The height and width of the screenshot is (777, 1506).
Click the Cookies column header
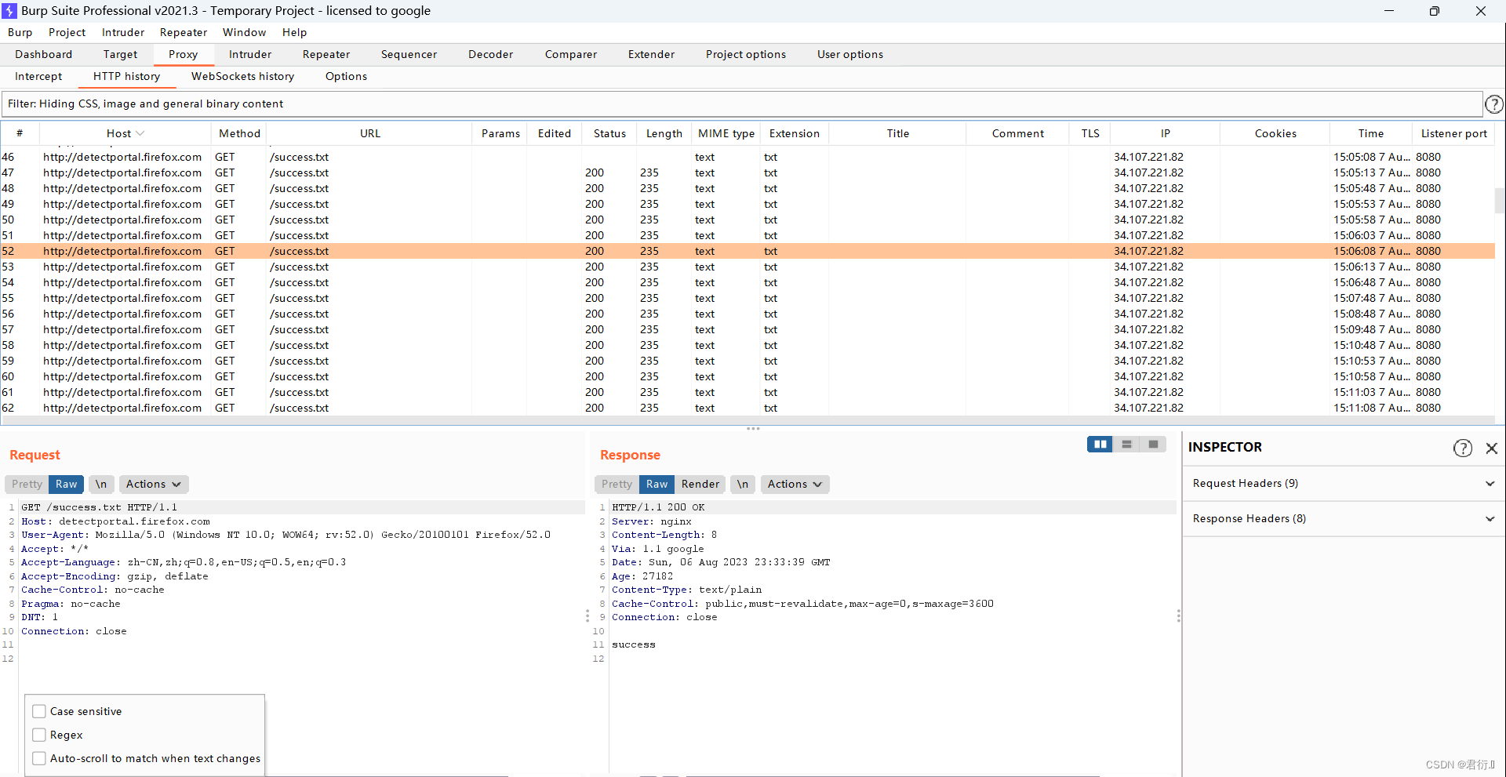(x=1275, y=133)
